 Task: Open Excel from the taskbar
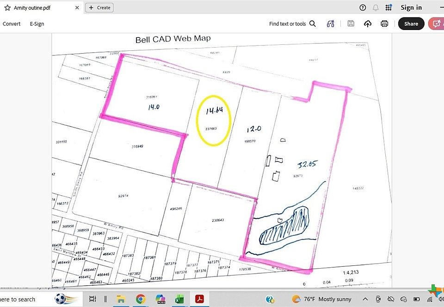tap(179, 299)
